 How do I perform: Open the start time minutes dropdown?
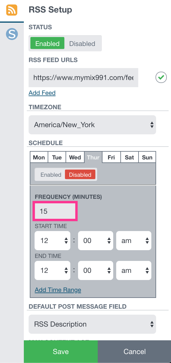[96, 241]
